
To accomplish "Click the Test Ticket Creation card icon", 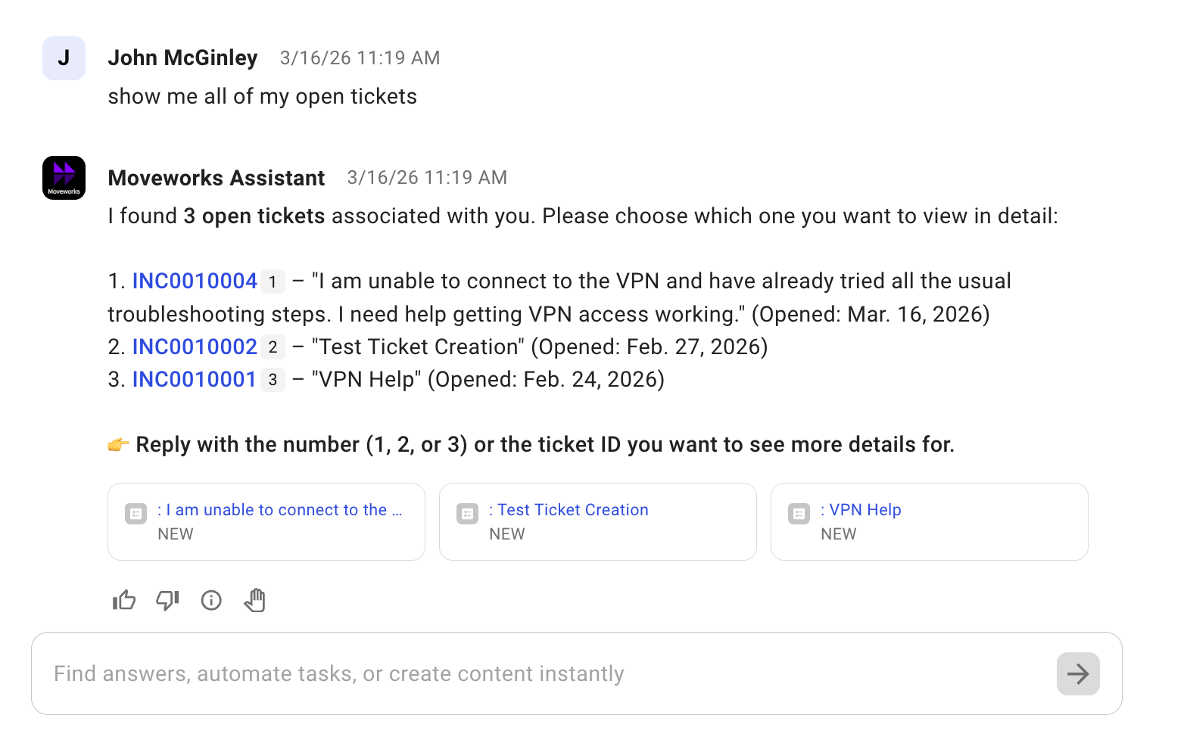I will click(467, 514).
